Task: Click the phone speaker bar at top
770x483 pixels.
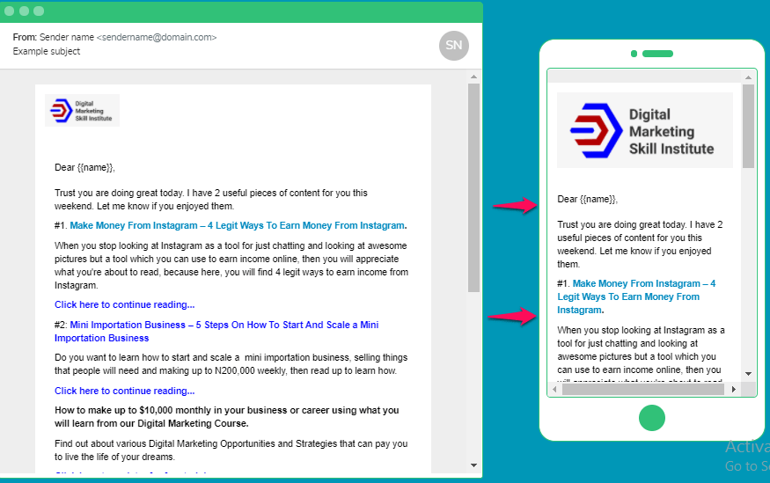Action: (656, 54)
